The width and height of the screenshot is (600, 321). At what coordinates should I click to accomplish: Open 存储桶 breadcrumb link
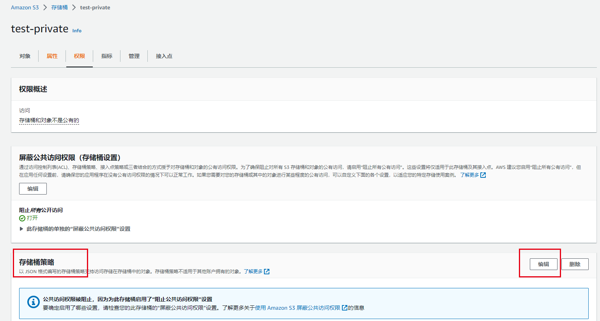[x=59, y=7]
